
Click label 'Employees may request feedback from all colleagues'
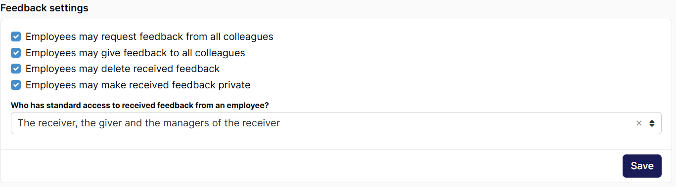[149, 37]
